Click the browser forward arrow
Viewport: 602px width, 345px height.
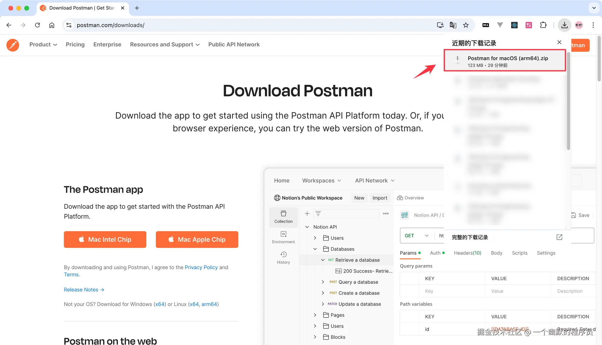coord(23,25)
